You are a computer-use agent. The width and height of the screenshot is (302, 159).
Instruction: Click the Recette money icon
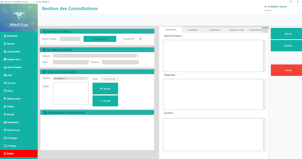pos(5,115)
